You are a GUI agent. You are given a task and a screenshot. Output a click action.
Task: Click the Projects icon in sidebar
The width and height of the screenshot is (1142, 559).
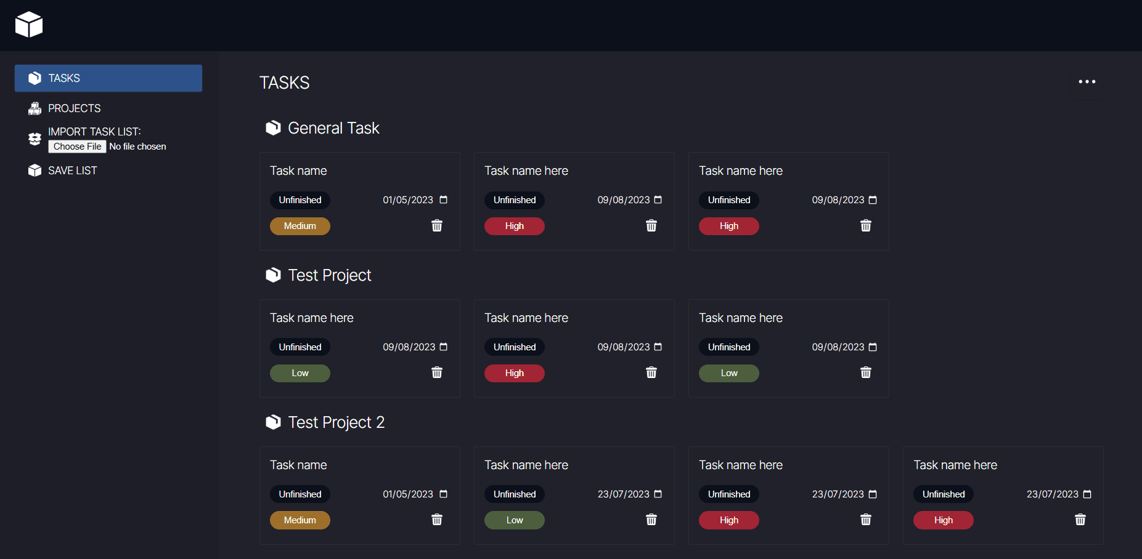point(35,108)
